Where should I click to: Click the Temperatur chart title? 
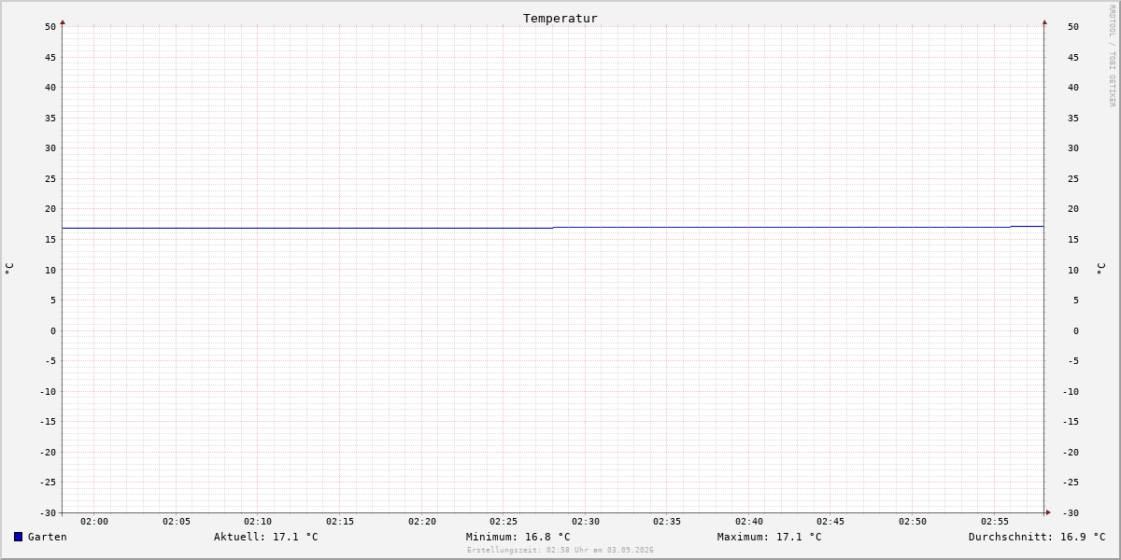pyautogui.click(x=560, y=18)
